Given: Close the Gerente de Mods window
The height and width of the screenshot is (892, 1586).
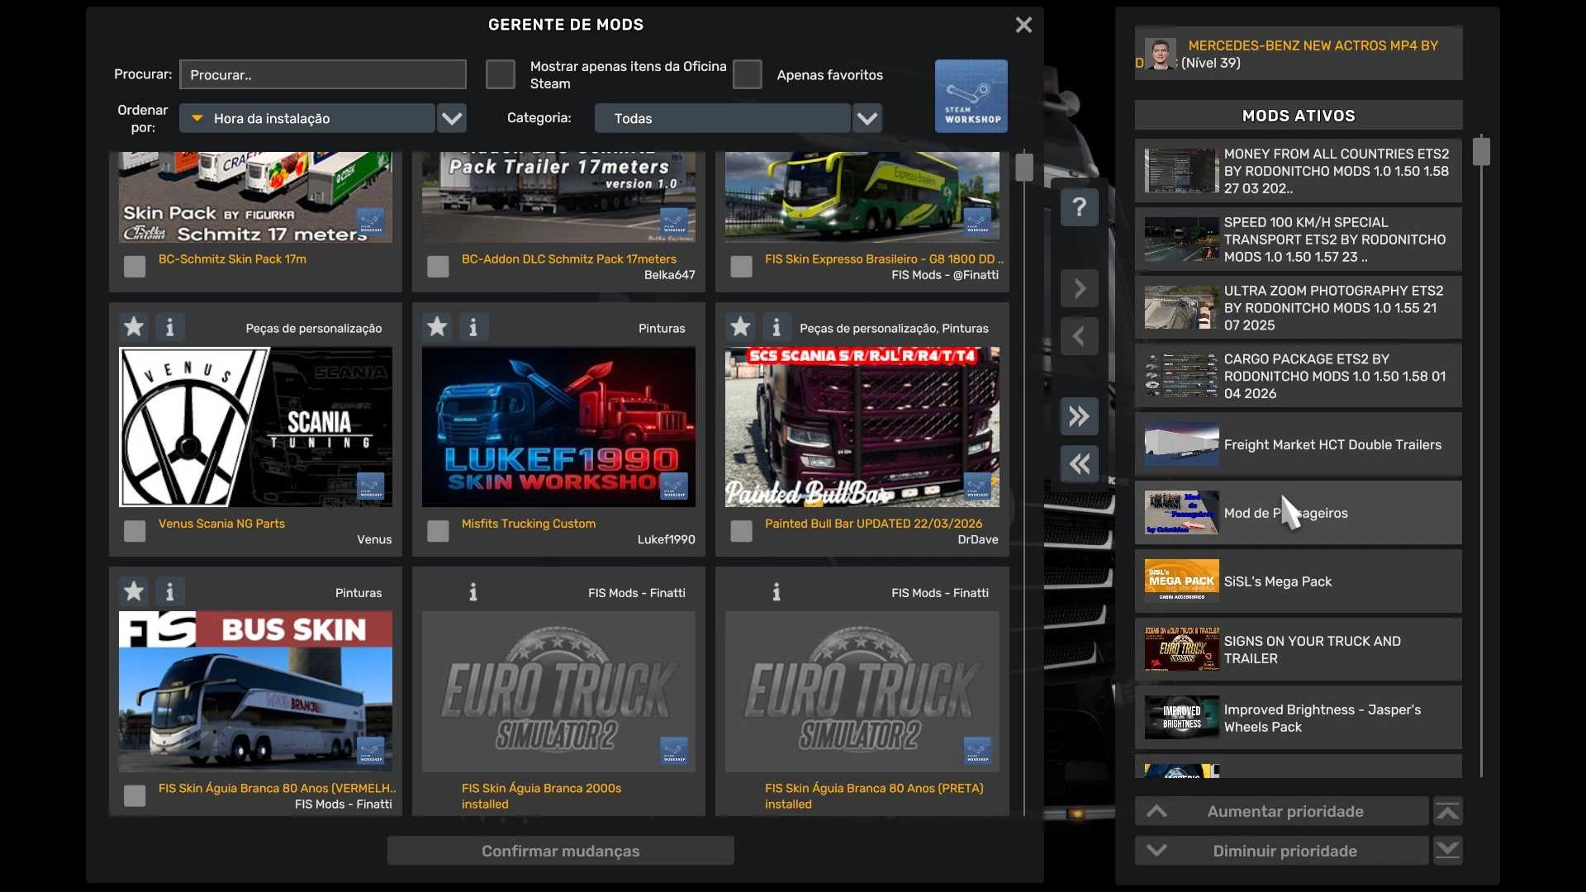Looking at the screenshot, I should (x=1023, y=25).
